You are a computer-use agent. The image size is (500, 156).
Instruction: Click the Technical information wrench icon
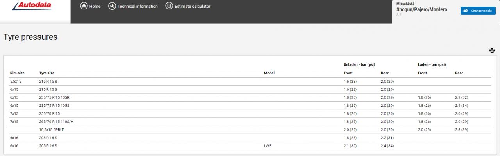pyautogui.click(x=111, y=6)
